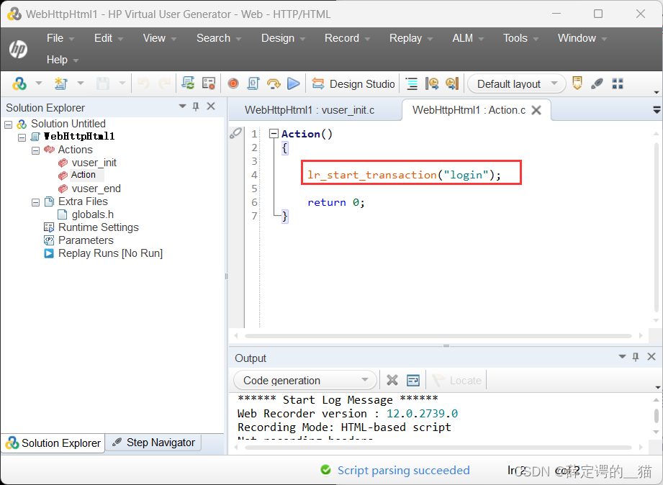Toggle word wrap icon in Output panel
The image size is (663, 485).
412,380
